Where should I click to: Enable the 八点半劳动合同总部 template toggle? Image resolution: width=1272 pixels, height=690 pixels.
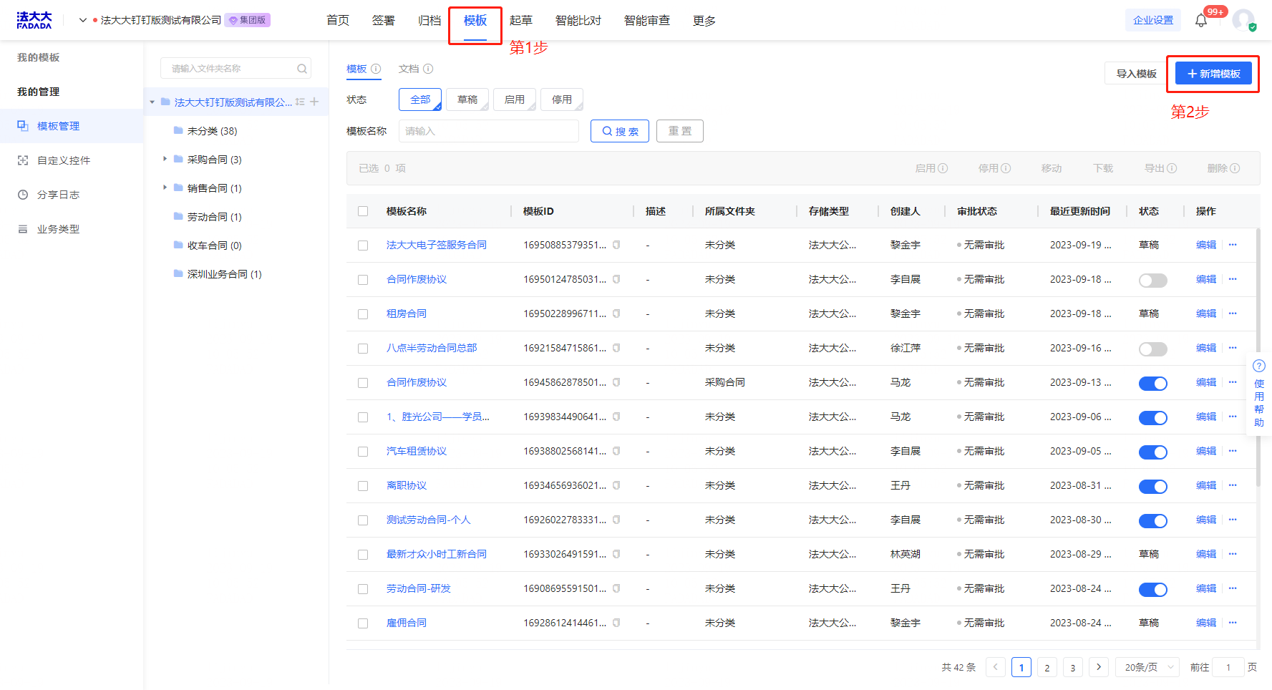click(1153, 349)
